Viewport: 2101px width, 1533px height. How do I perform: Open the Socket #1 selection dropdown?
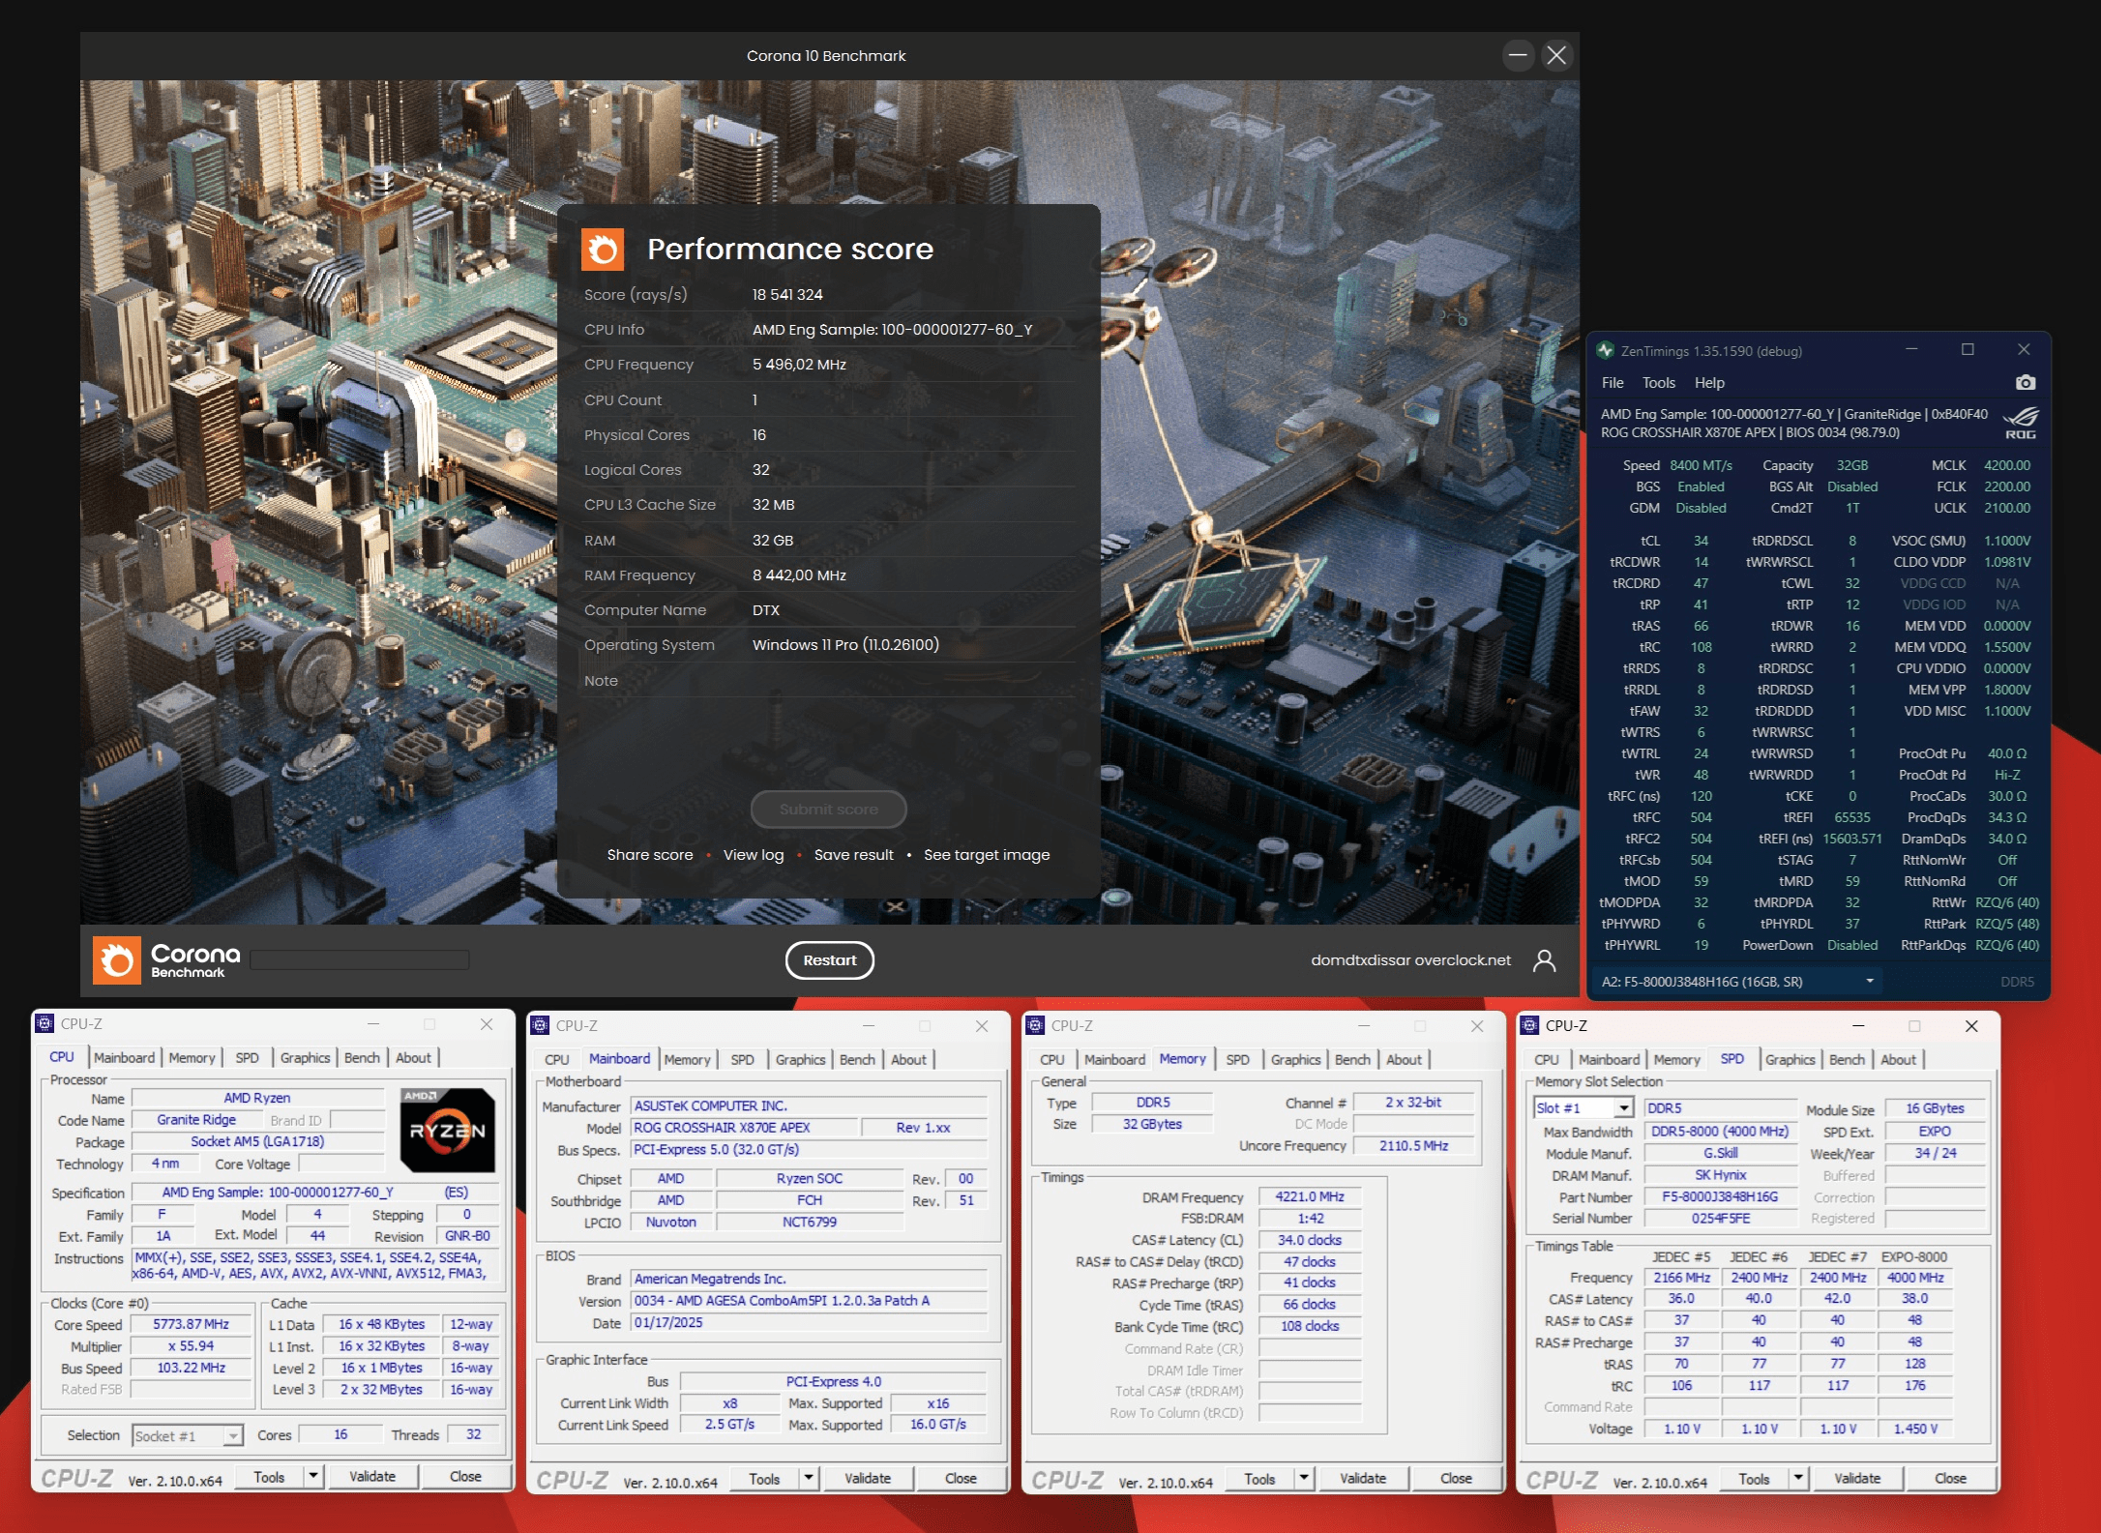click(233, 1436)
